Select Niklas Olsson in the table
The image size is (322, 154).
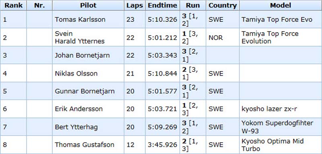click(x=76, y=74)
